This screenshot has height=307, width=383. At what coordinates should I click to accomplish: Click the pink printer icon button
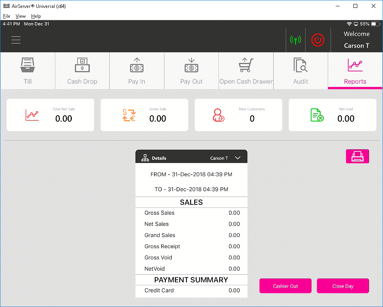pos(357,156)
